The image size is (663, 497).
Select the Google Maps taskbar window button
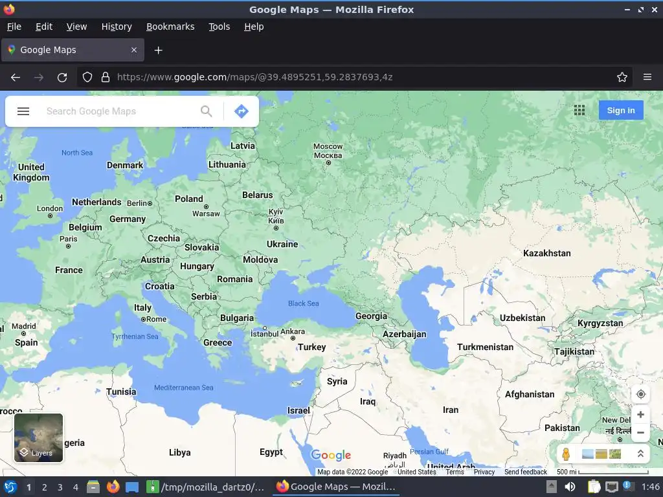click(x=336, y=487)
